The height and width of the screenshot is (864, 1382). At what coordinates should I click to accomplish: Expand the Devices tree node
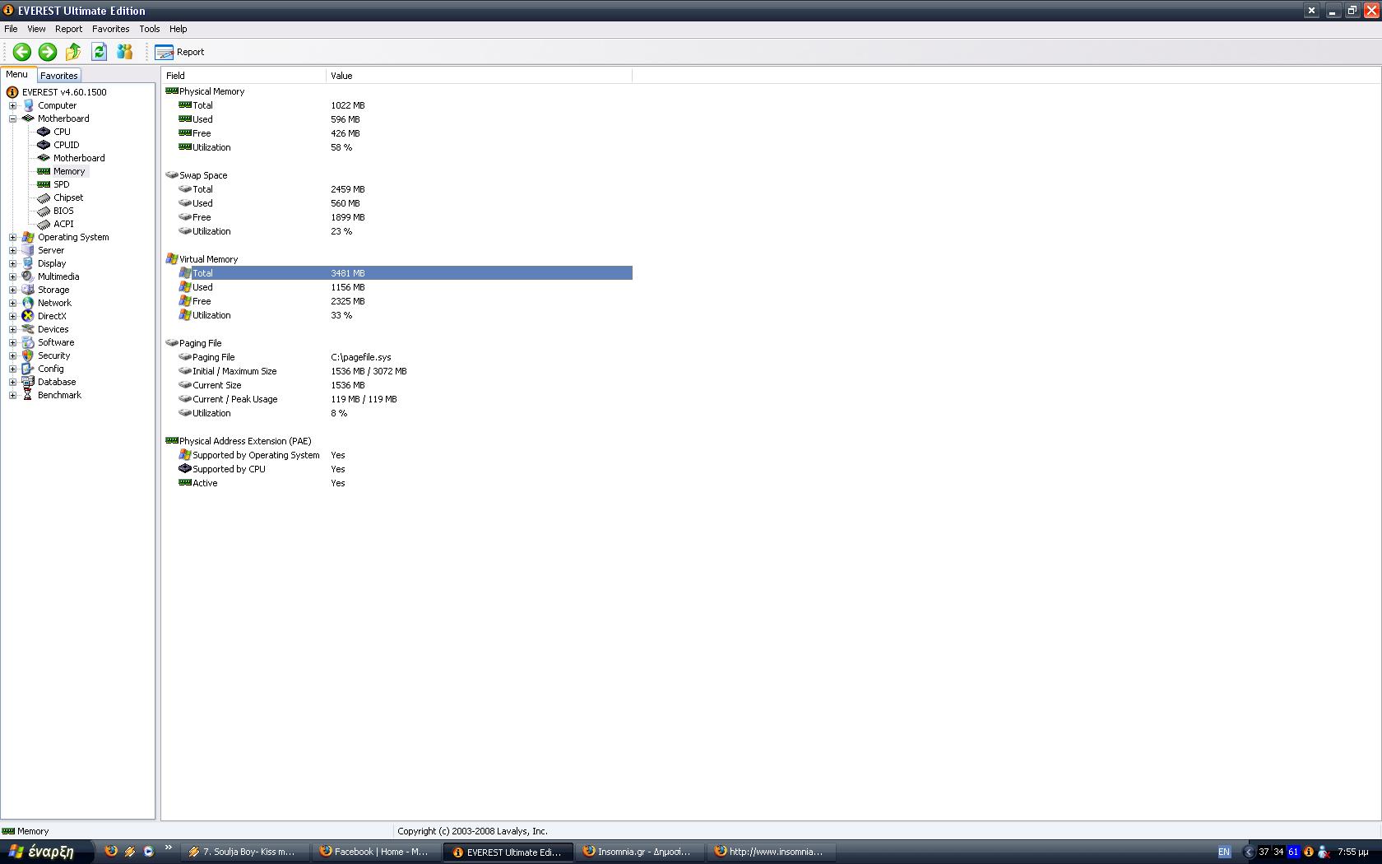[x=12, y=329]
